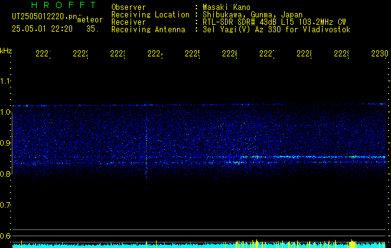Click the Receiving Antenna label
Viewport: 391px width, 248px height.
tap(148, 30)
